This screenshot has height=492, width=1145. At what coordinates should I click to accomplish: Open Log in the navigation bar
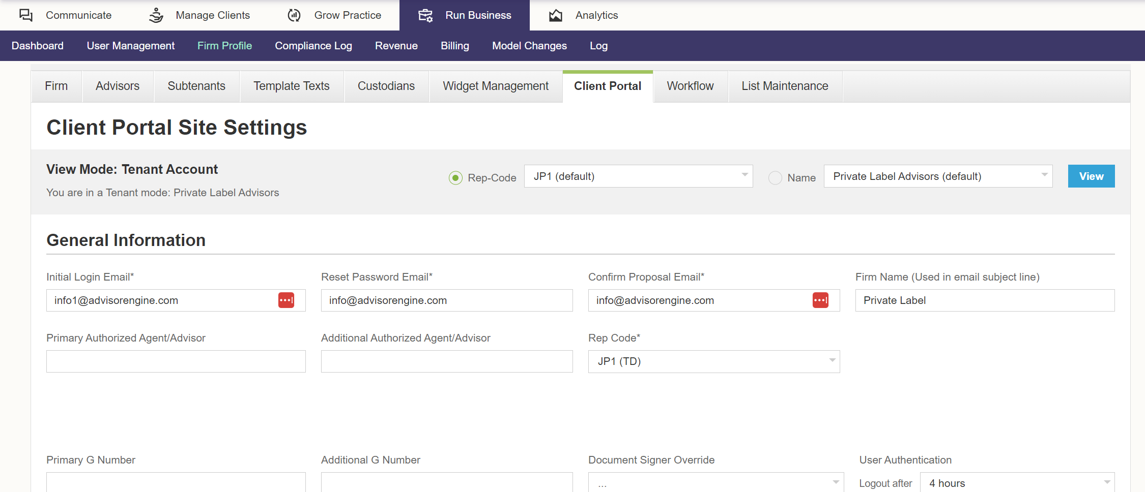[x=598, y=46]
